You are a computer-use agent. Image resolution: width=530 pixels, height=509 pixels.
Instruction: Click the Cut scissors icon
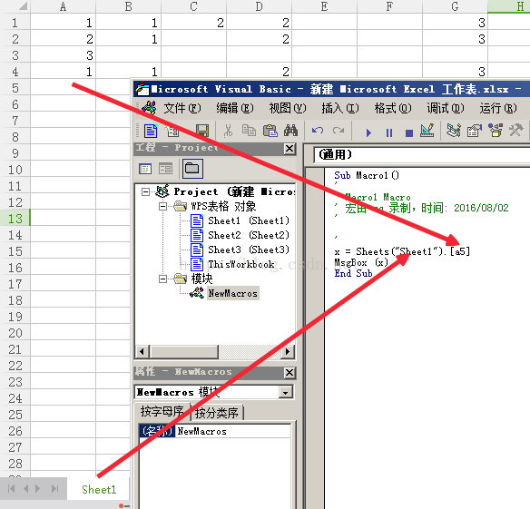[x=228, y=131]
